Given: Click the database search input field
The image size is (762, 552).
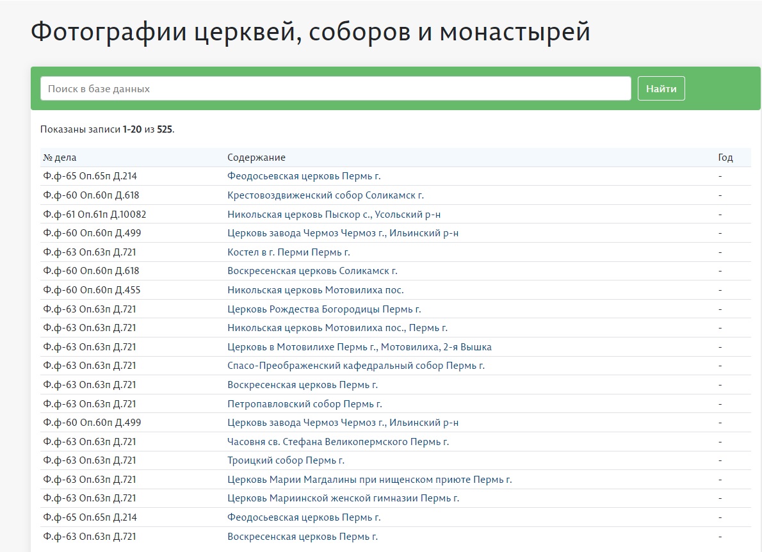Looking at the screenshot, I should 335,88.
